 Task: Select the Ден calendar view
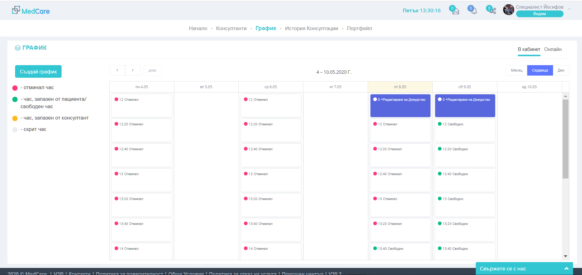click(x=561, y=70)
